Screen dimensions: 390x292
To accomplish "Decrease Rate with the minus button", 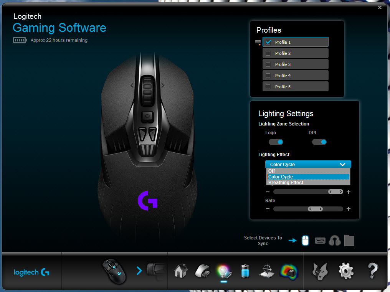I will [x=268, y=209].
